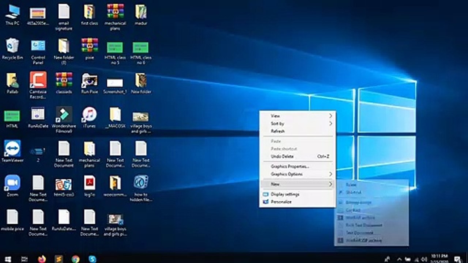Select the Run Pixie shortcut icon
This screenshot has height=263, width=468.
tap(89, 83)
